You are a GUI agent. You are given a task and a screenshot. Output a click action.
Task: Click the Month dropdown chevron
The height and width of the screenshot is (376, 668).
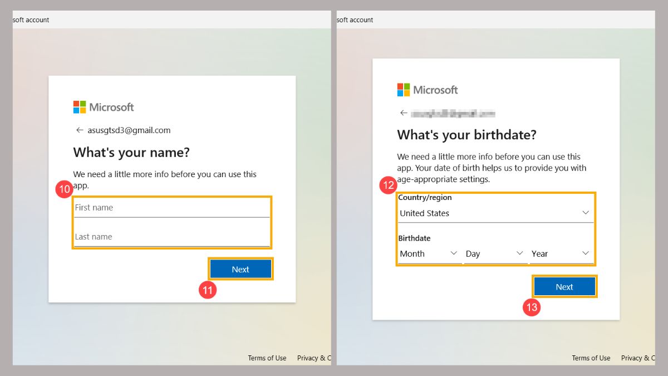coord(453,253)
